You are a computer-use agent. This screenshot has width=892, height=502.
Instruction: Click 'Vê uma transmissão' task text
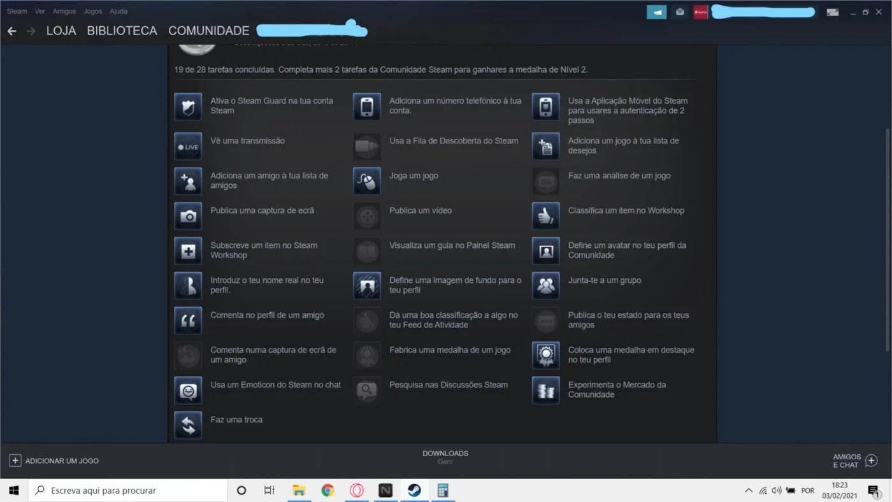[248, 141]
